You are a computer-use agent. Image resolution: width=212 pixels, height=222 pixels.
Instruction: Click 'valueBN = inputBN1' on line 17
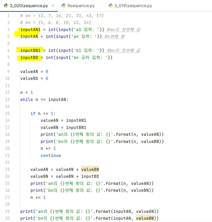pyautogui.click(x=63, y=128)
